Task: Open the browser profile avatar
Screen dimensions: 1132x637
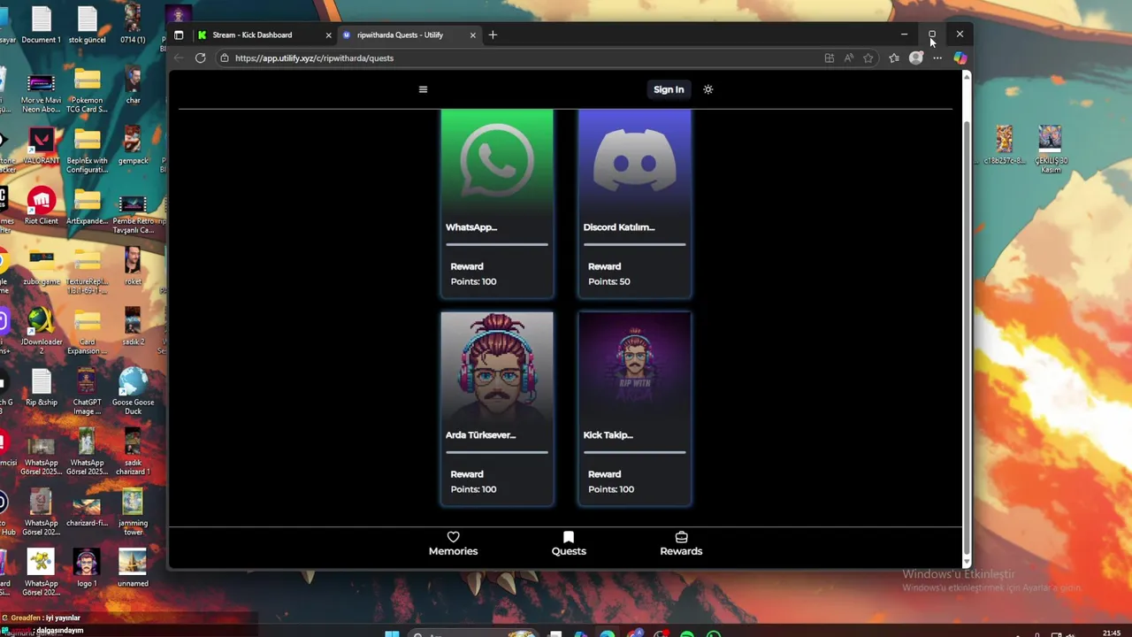Action: coord(916,58)
